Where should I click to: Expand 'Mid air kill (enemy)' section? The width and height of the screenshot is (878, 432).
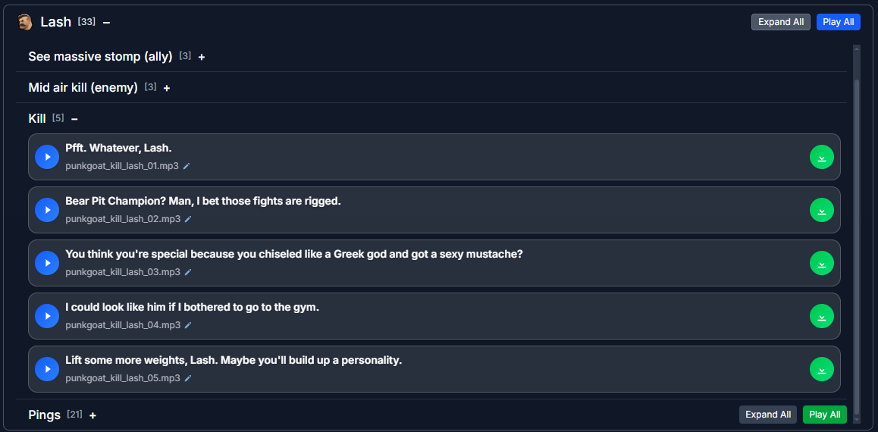167,88
